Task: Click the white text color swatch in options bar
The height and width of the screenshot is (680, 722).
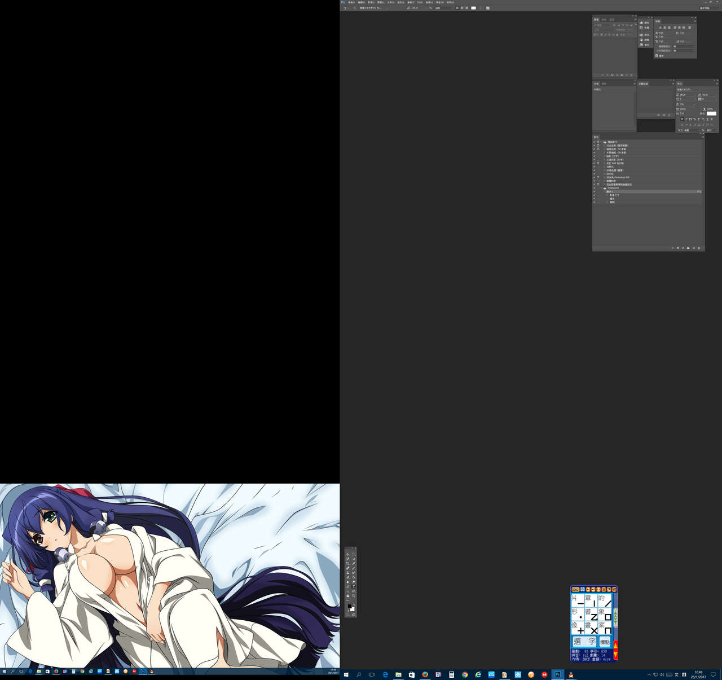Action: pyautogui.click(x=473, y=8)
